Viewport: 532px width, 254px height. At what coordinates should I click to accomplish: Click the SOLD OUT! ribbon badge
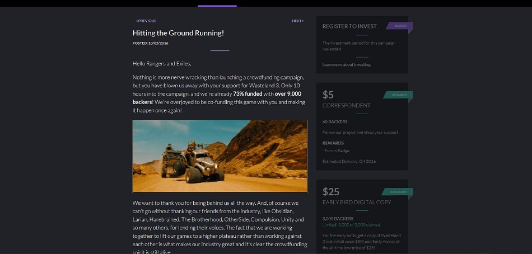399,192
